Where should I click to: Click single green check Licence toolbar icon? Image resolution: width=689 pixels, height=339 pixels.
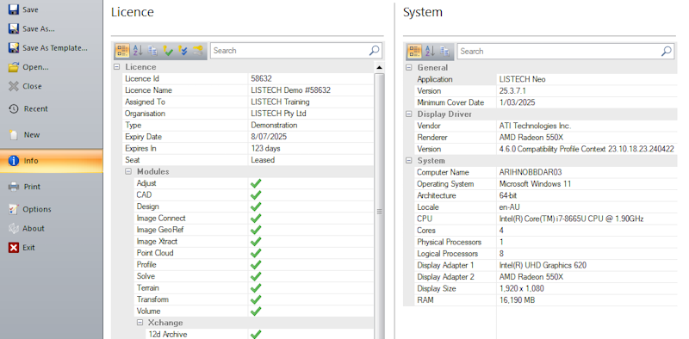[168, 51]
